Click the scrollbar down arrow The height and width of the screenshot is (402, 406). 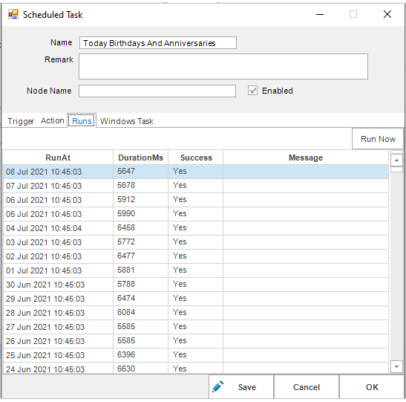point(396,367)
